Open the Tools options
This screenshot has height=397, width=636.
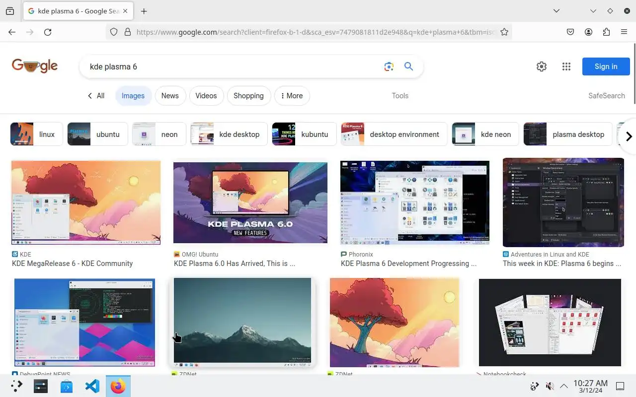click(400, 96)
